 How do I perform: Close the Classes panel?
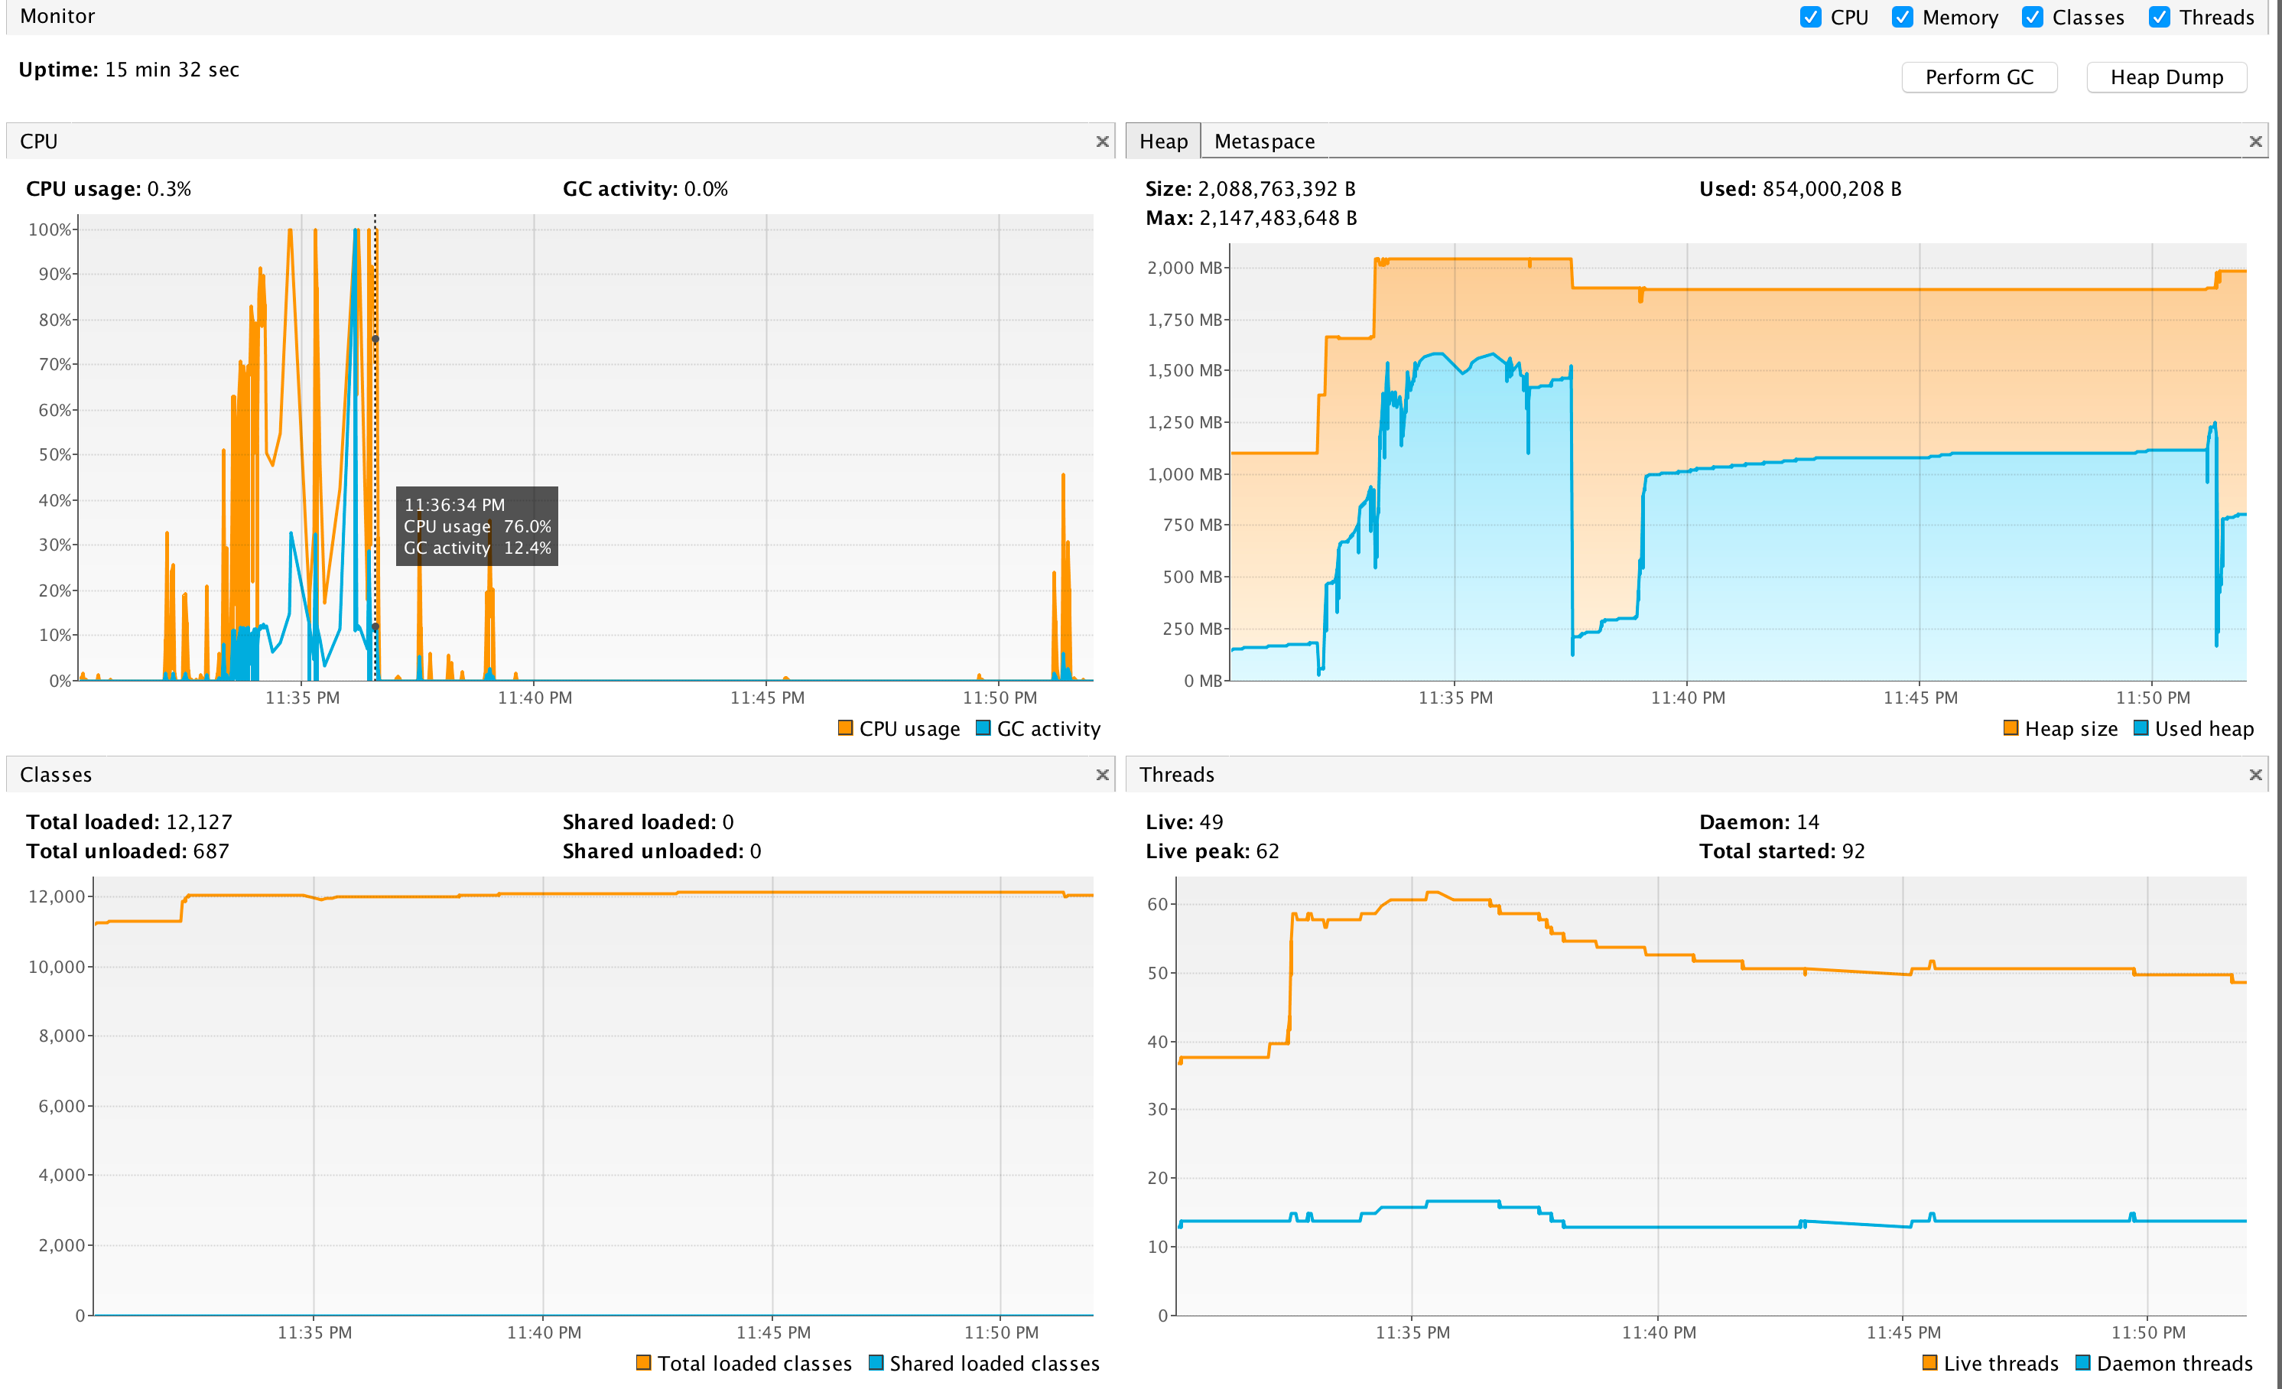tap(1102, 774)
